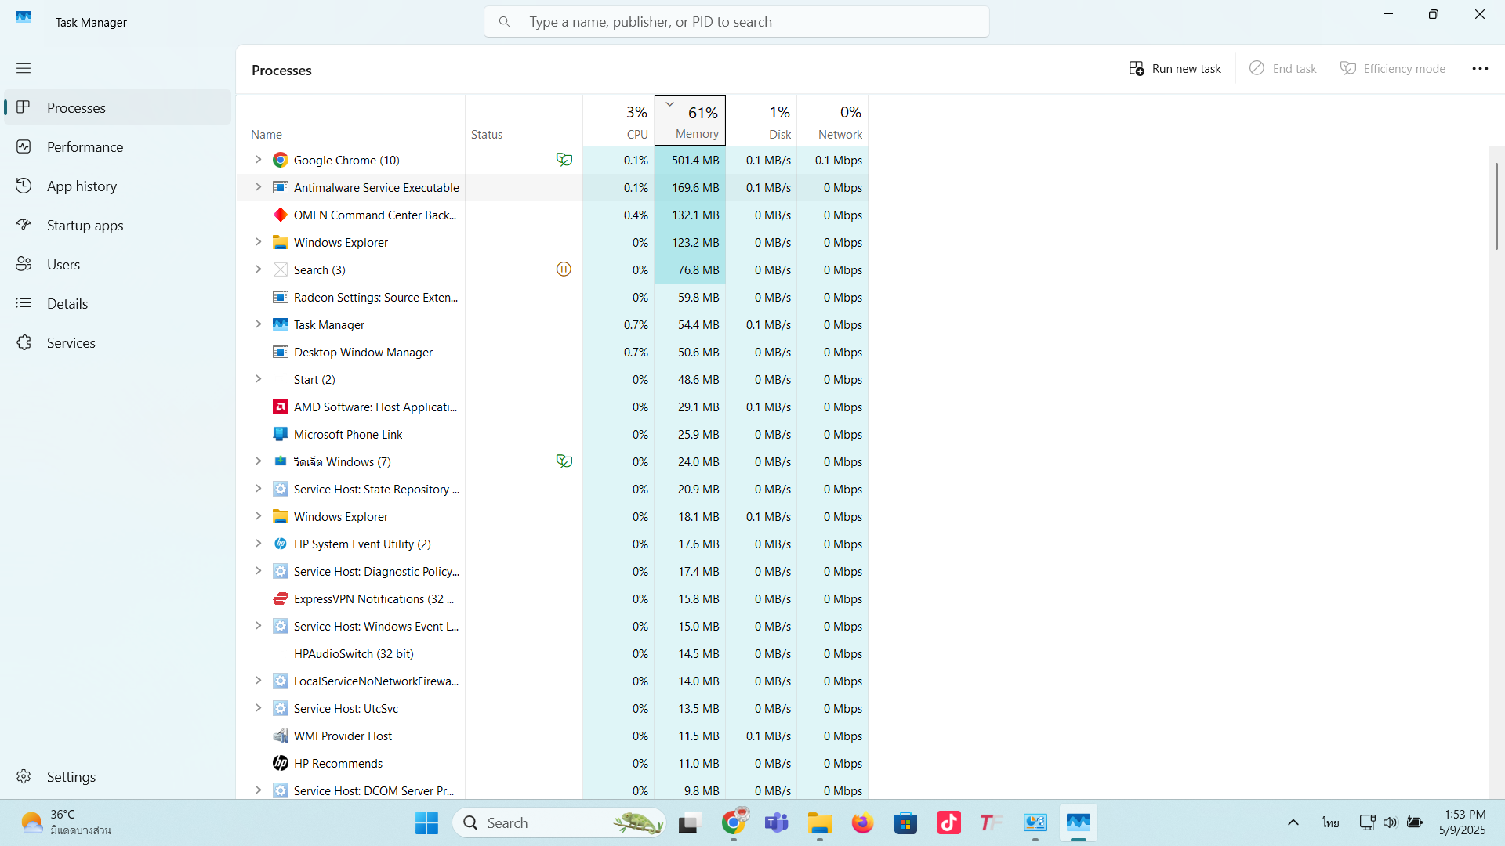Expand Service Host: UtcSvc row
Viewport: 1505px width, 846px height.
pos(258,708)
